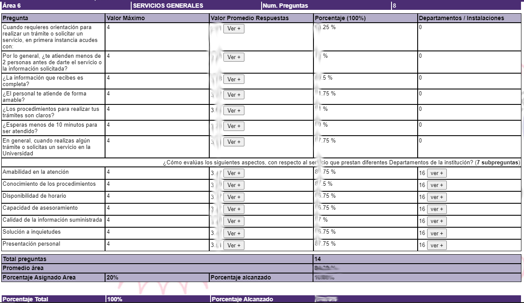Click Ver + for 'procedimientos para realizar tus trámites' row
The image size is (524, 303).
234,110
